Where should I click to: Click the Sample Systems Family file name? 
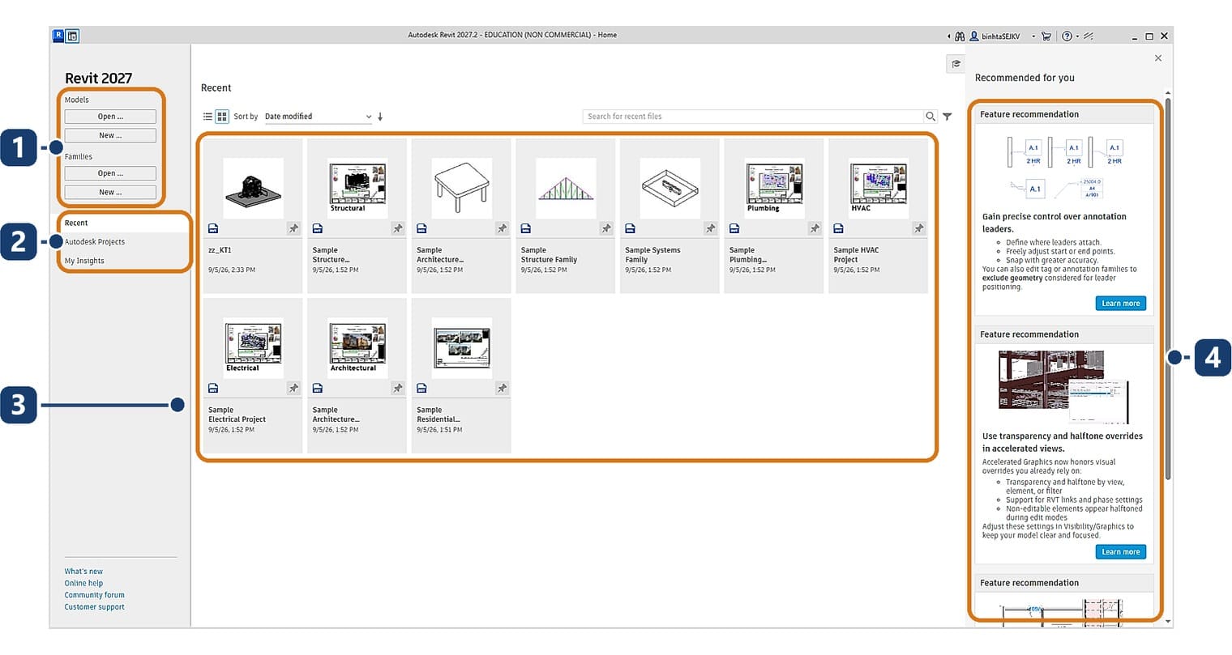click(x=652, y=255)
